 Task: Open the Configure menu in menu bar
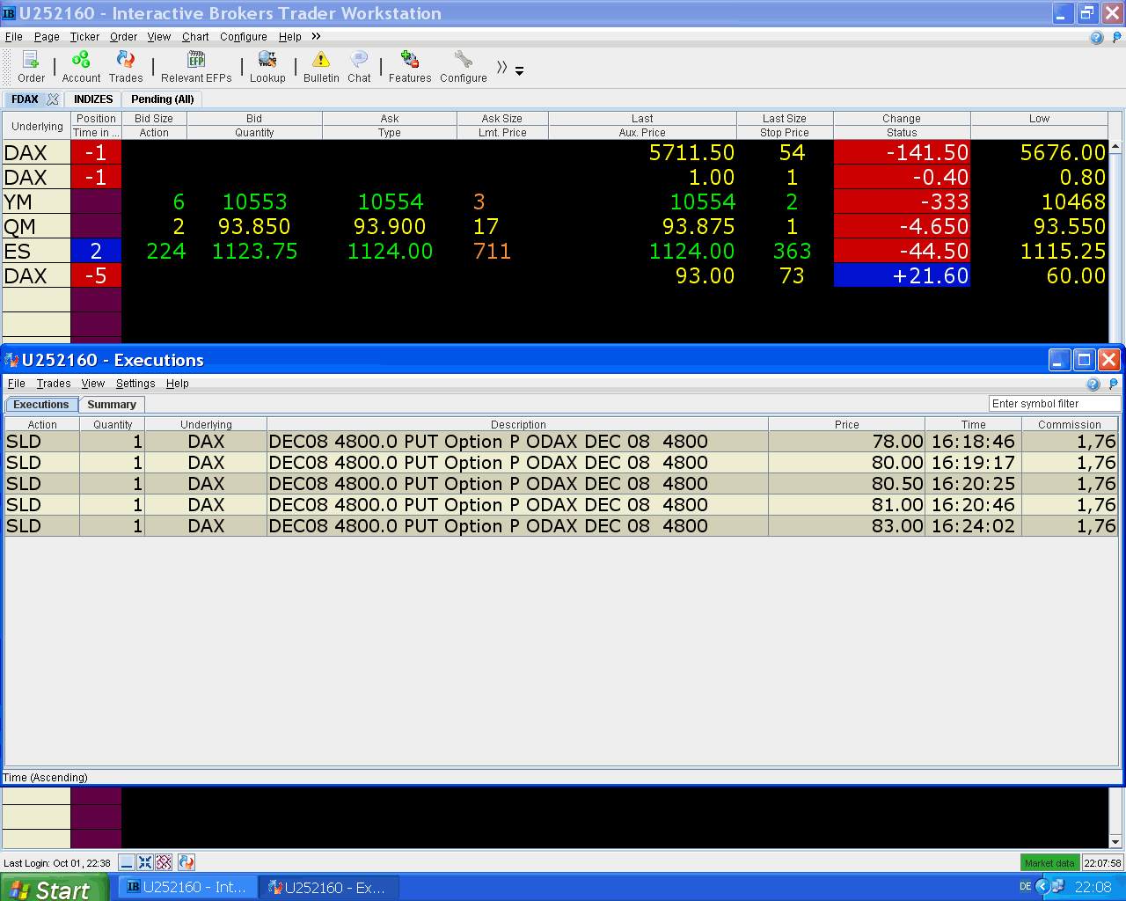point(244,37)
